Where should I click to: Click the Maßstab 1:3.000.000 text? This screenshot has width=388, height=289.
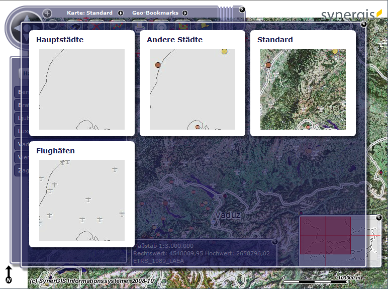163,246
